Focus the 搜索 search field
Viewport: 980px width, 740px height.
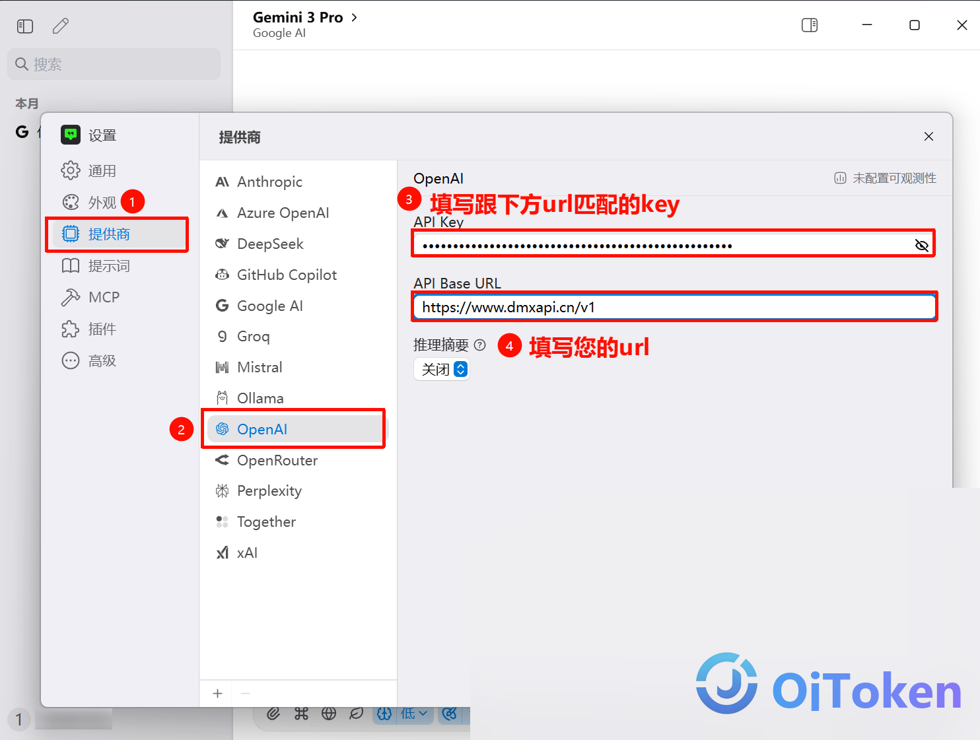pyautogui.click(x=114, y=64)
